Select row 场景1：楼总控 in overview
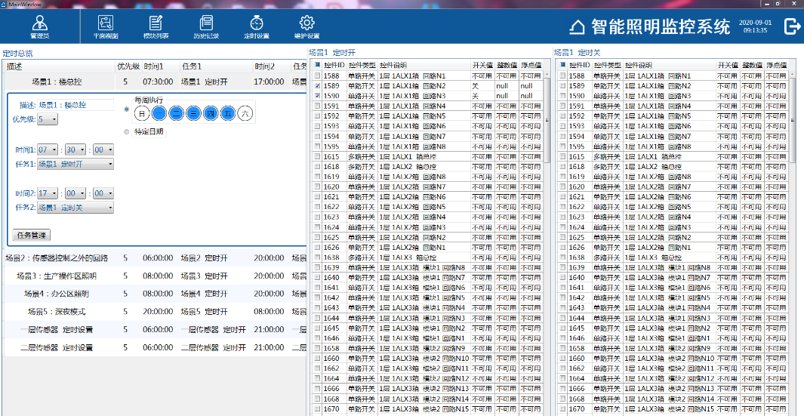The image size is (804, 416). [x=156, y=82]
